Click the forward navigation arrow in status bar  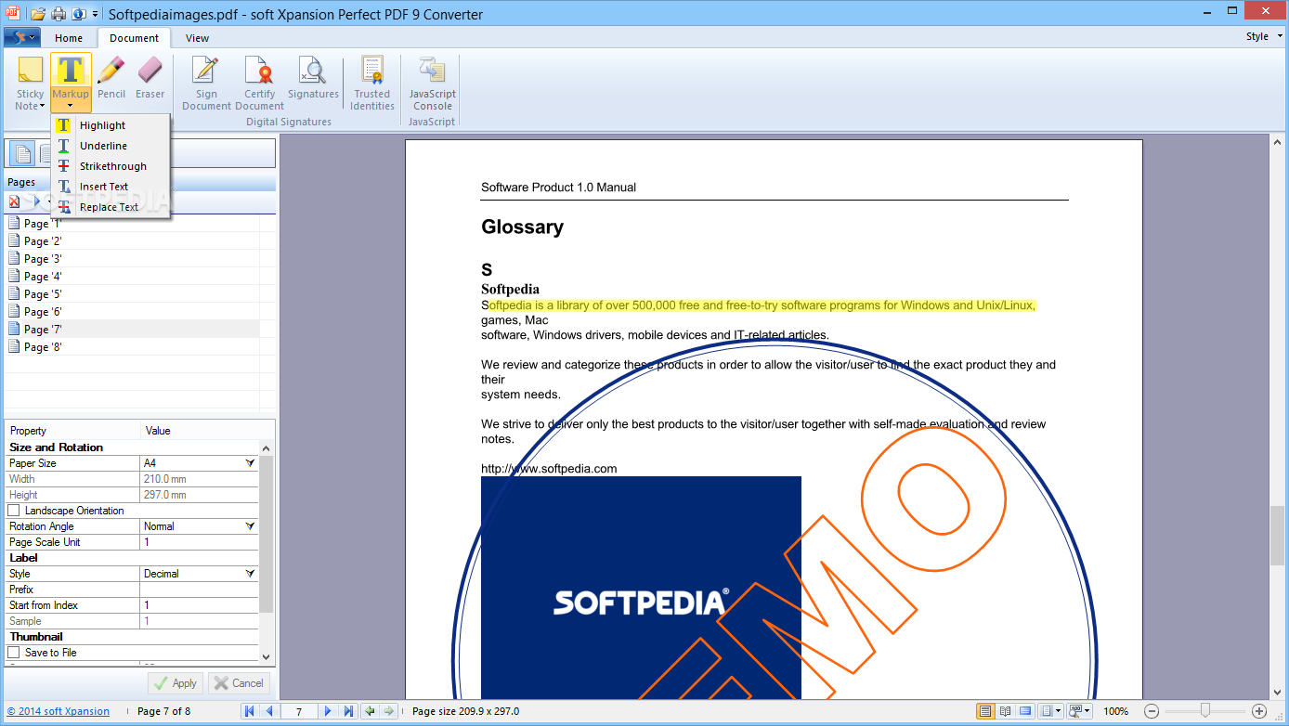(389, 711)
